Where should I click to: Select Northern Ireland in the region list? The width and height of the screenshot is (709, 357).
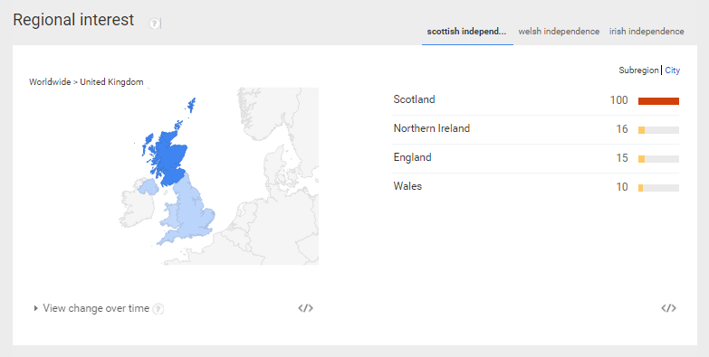click(432, 128)
